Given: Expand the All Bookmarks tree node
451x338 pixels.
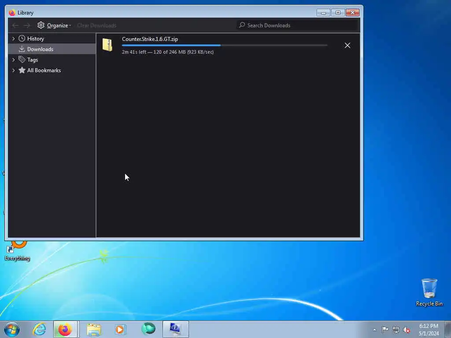Looking at the screenshot, I should tap(13, 70).
